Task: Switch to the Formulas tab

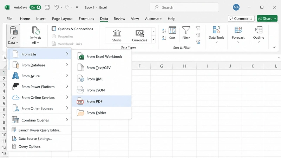Action: click(86, 19)
